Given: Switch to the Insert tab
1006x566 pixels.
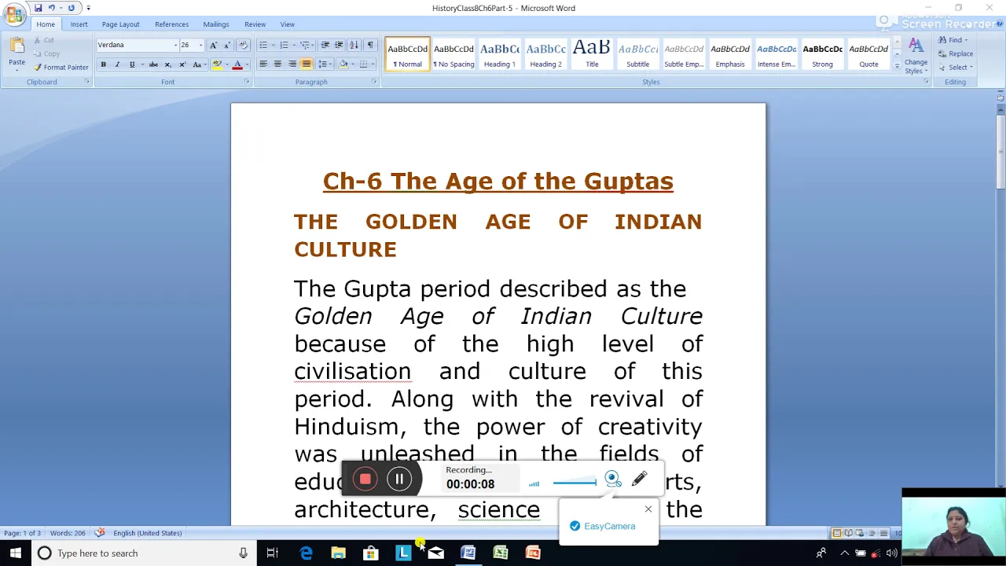Looking at the screenshot, I should coord(79,24).
